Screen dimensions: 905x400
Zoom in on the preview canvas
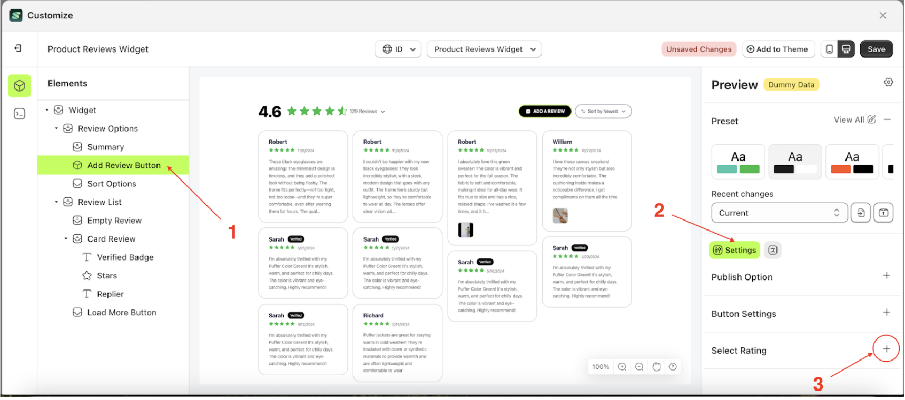pos(622,367)
